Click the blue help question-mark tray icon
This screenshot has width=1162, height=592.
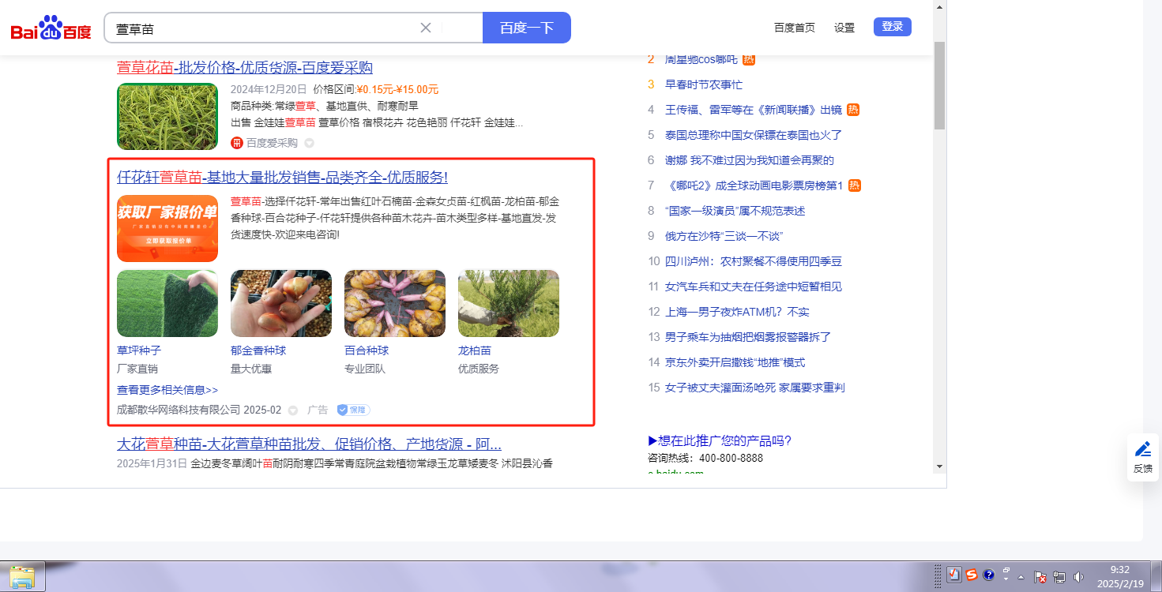tap(988, 575)
